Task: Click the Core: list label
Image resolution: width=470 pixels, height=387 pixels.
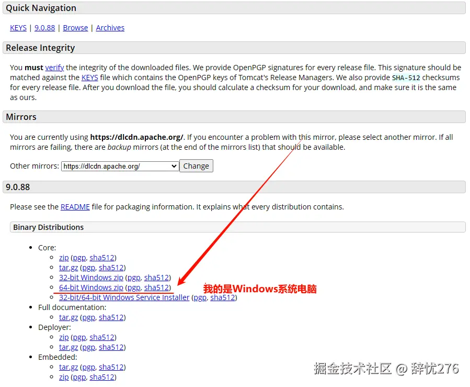Action: click(47, 248)
